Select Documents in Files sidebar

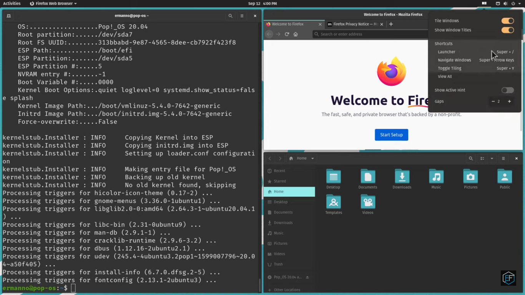(x=289, y=212)
